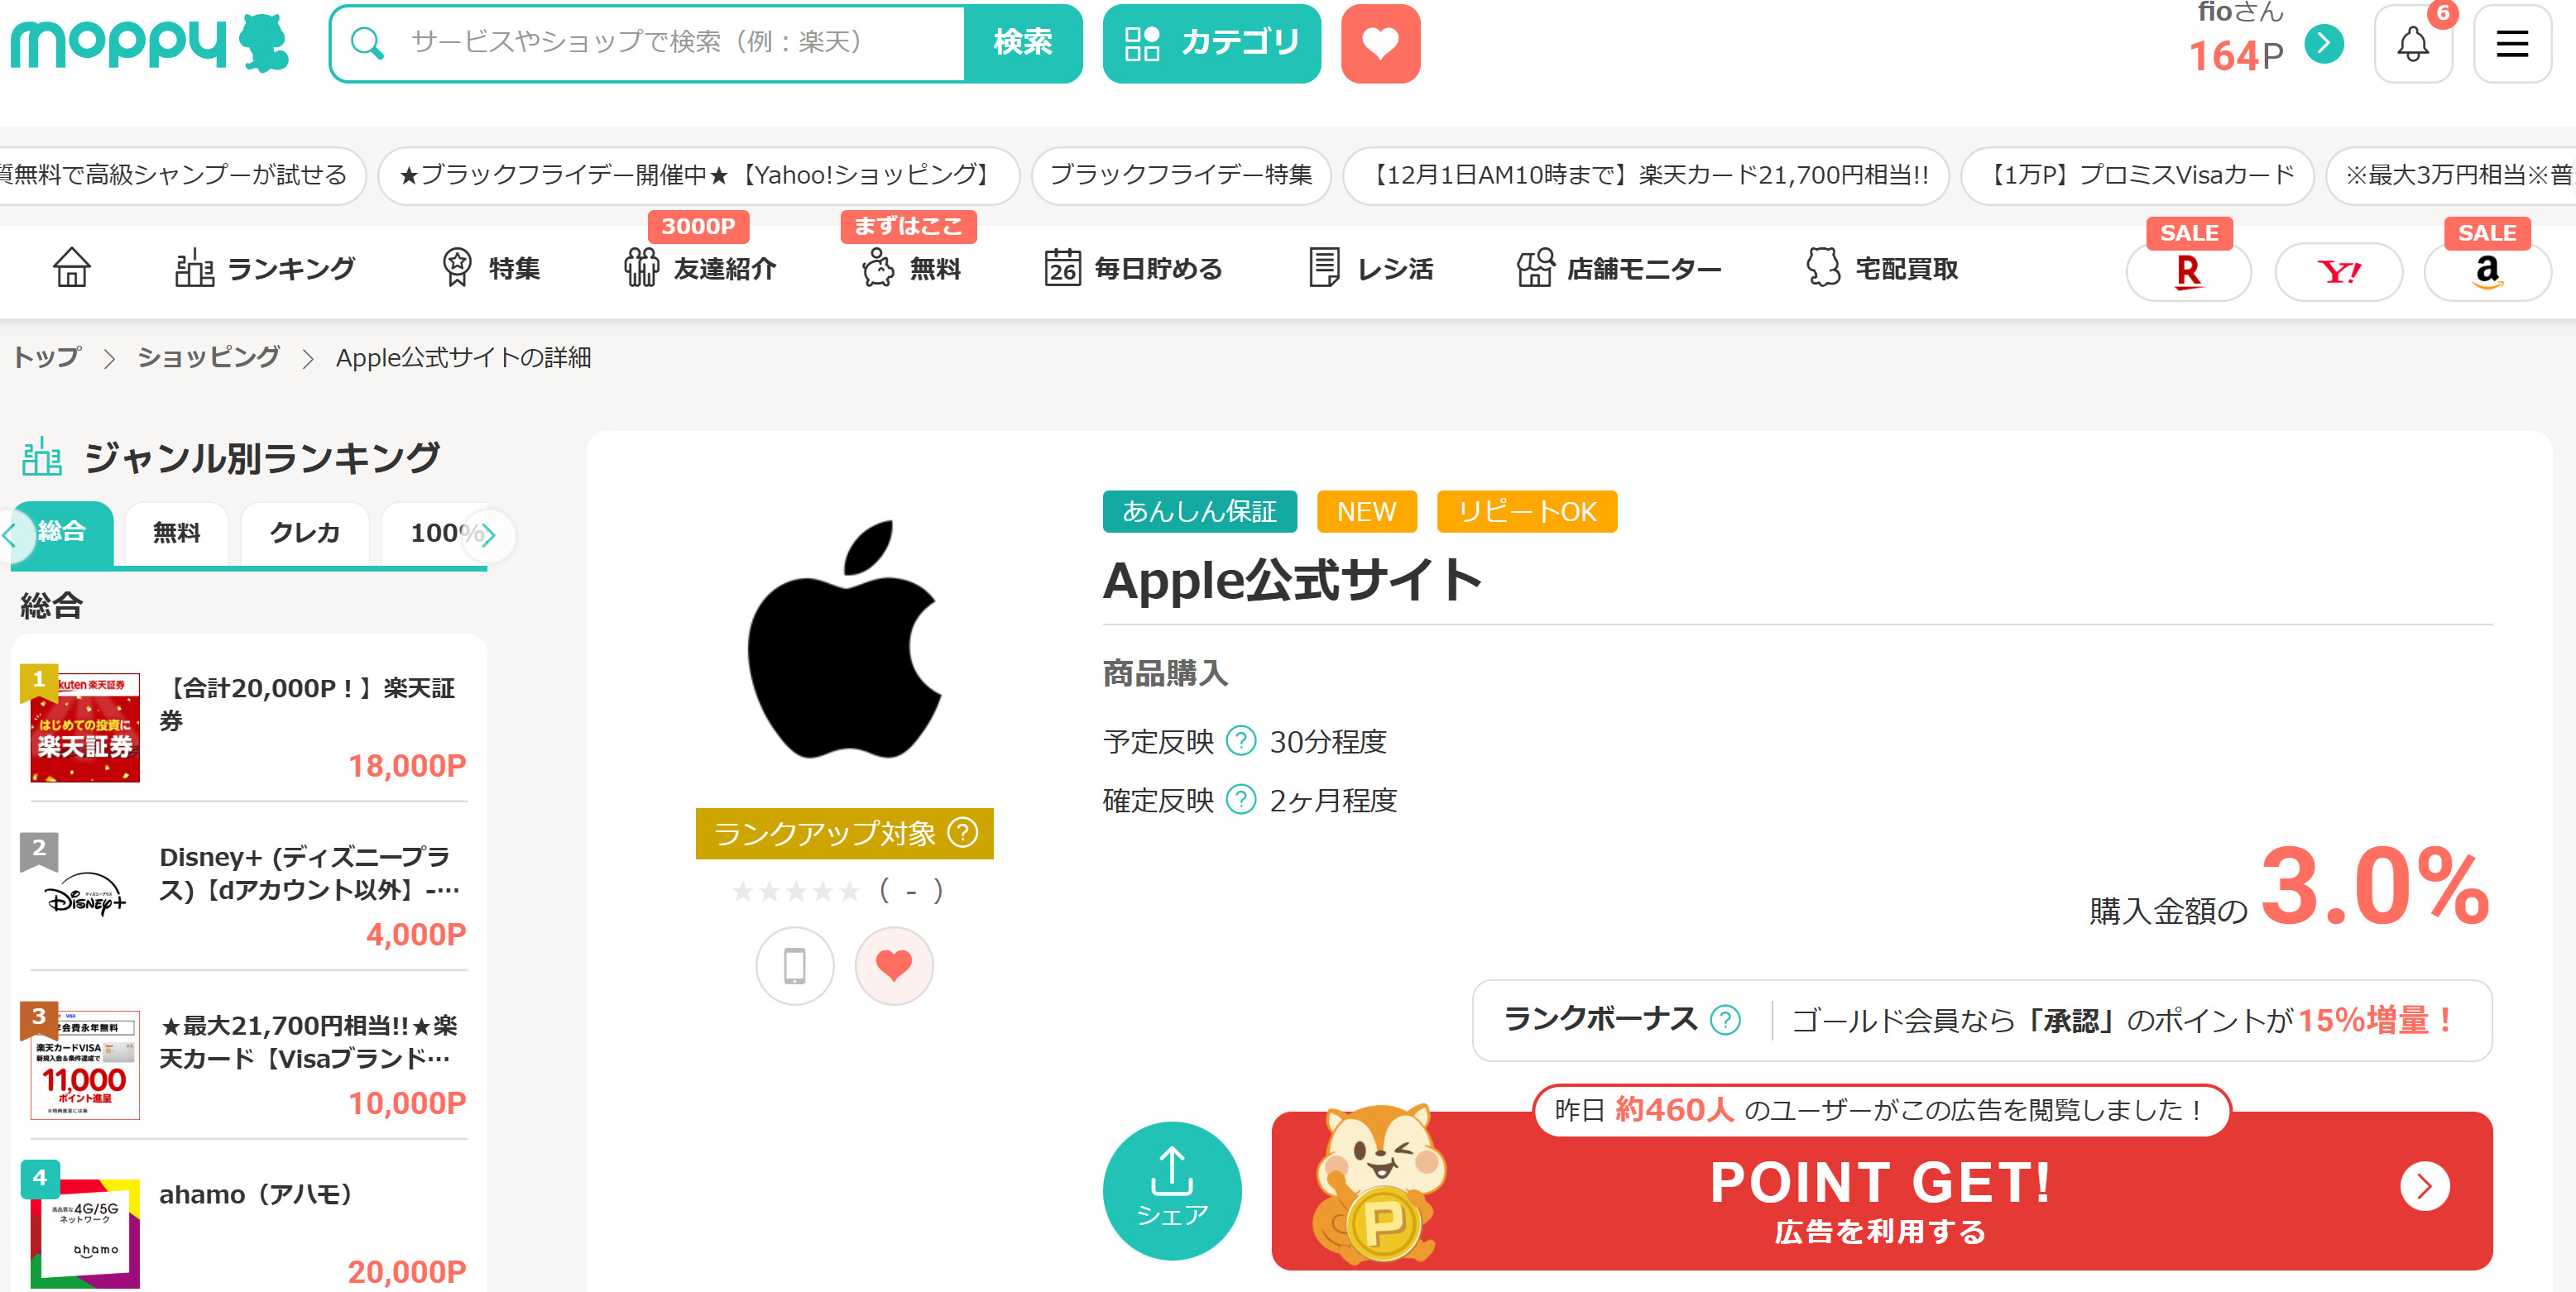Expand the カテゴリ menu button
Screen dimensions: 2576x1292
tap(1211, 44)
